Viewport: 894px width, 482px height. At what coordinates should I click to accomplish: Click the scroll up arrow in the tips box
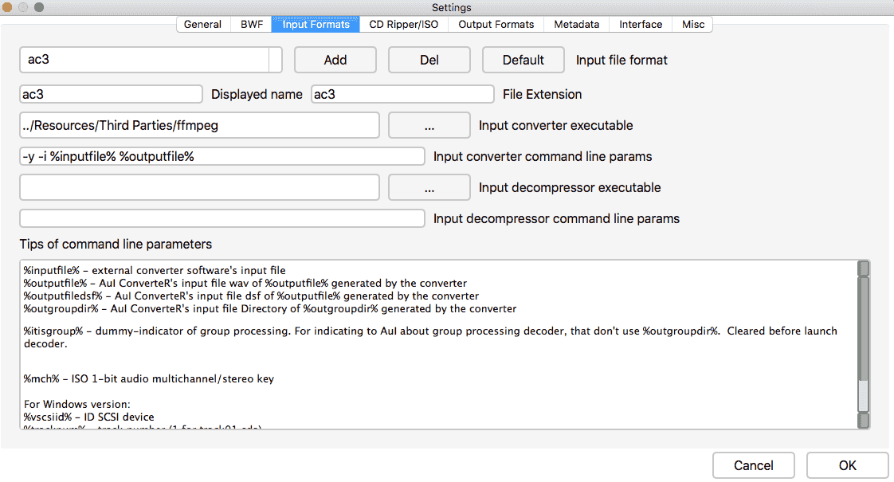(x=864, y=268)
